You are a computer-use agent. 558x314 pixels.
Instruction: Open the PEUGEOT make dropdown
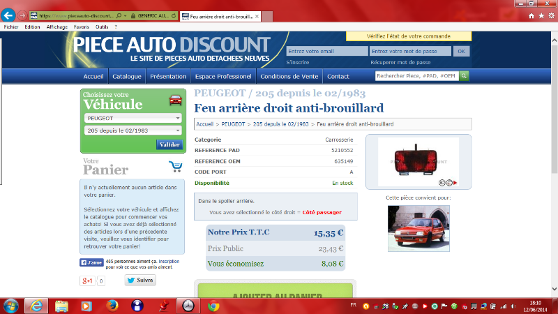pyautogui.click(x=133, y=118)
